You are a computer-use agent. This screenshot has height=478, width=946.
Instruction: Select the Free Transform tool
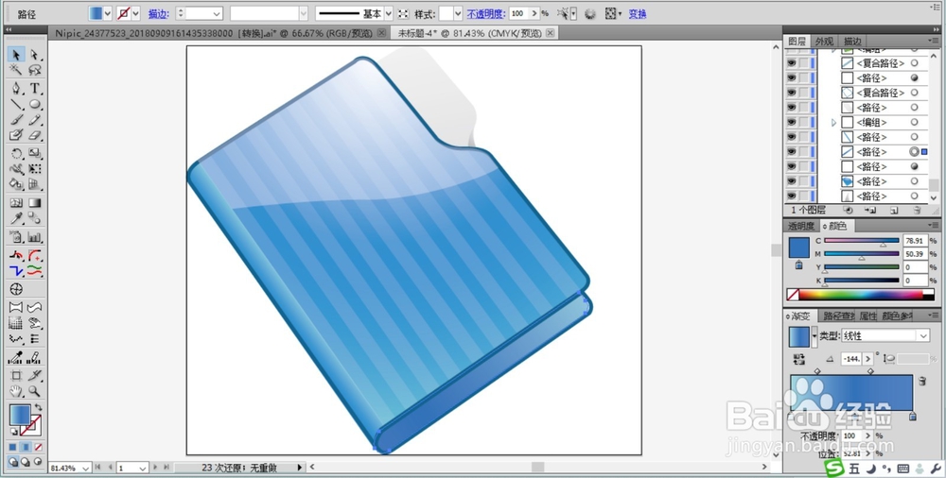[x=35, y=169]
